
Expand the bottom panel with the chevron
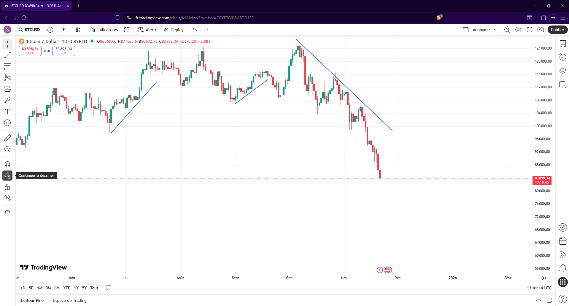(x=539, y=300)
